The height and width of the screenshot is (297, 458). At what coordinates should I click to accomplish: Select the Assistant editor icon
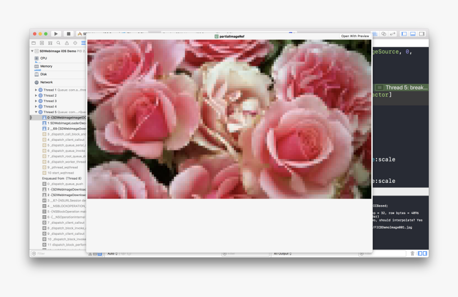(x=384, y=34)
